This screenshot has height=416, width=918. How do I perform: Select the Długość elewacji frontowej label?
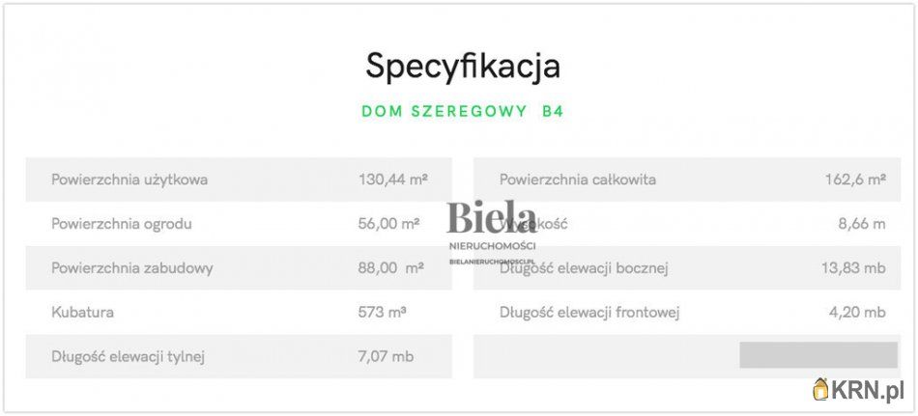click(590, 313)
